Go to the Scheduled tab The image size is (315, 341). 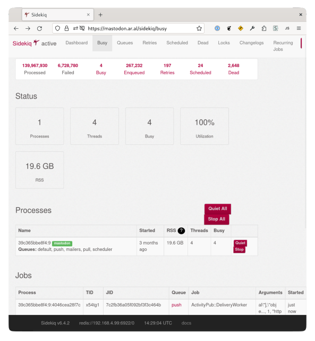click(177, 43)
